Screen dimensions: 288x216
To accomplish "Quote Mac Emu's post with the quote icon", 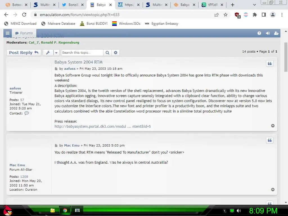I will 270,140.
